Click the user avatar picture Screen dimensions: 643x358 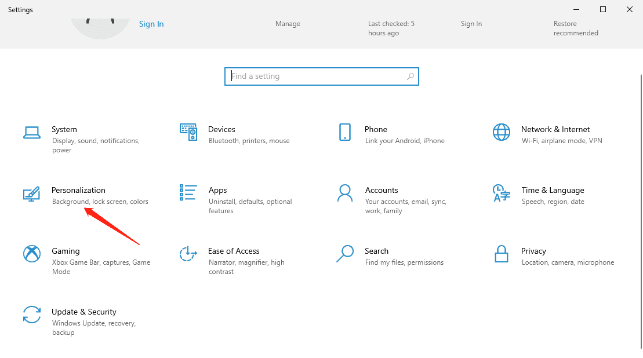click(x=100, y=28)
